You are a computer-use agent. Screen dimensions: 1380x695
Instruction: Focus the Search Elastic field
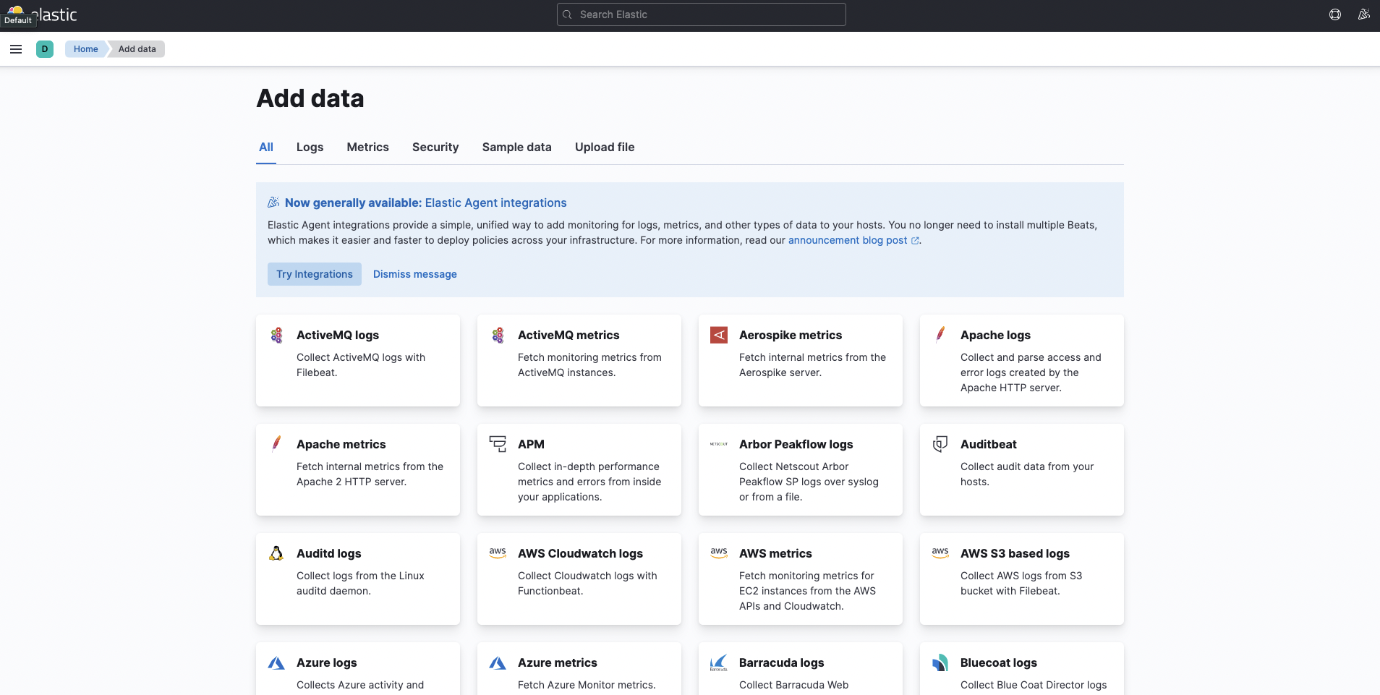[x=702, y=14]
